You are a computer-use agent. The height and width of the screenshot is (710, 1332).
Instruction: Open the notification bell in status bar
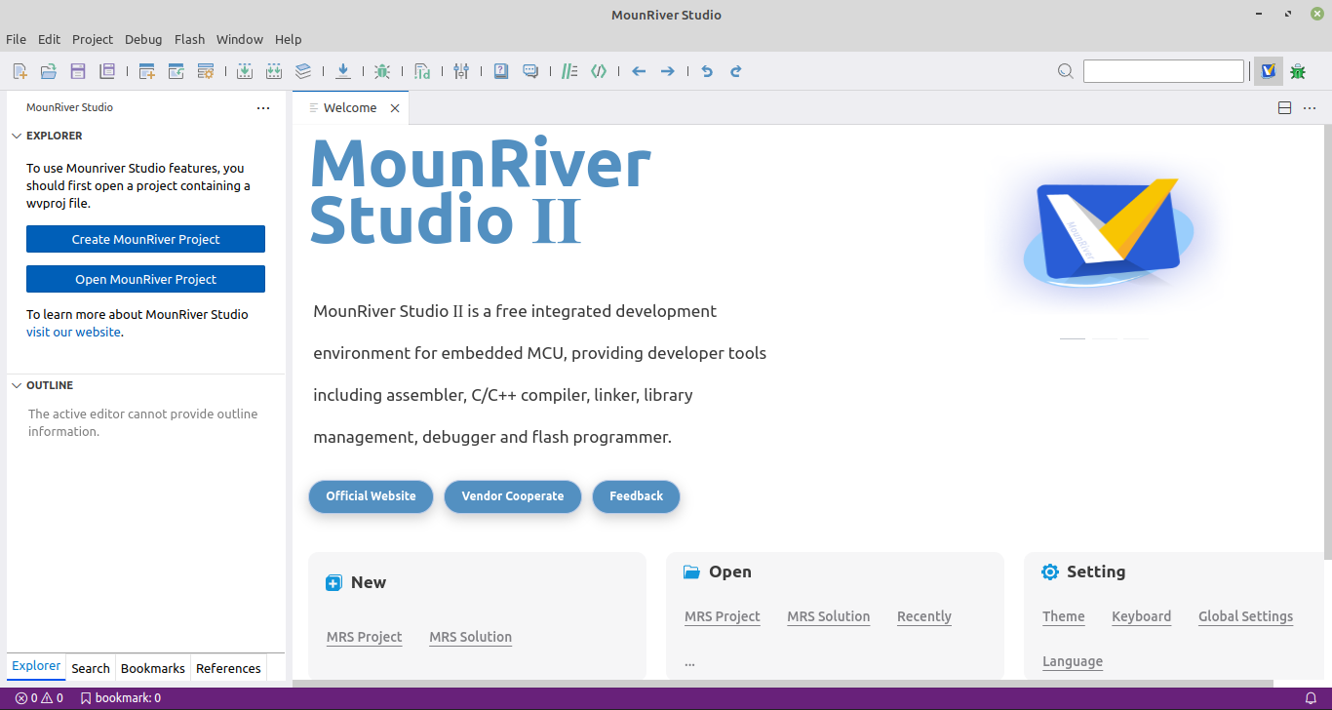click(x=1312, y=698)
